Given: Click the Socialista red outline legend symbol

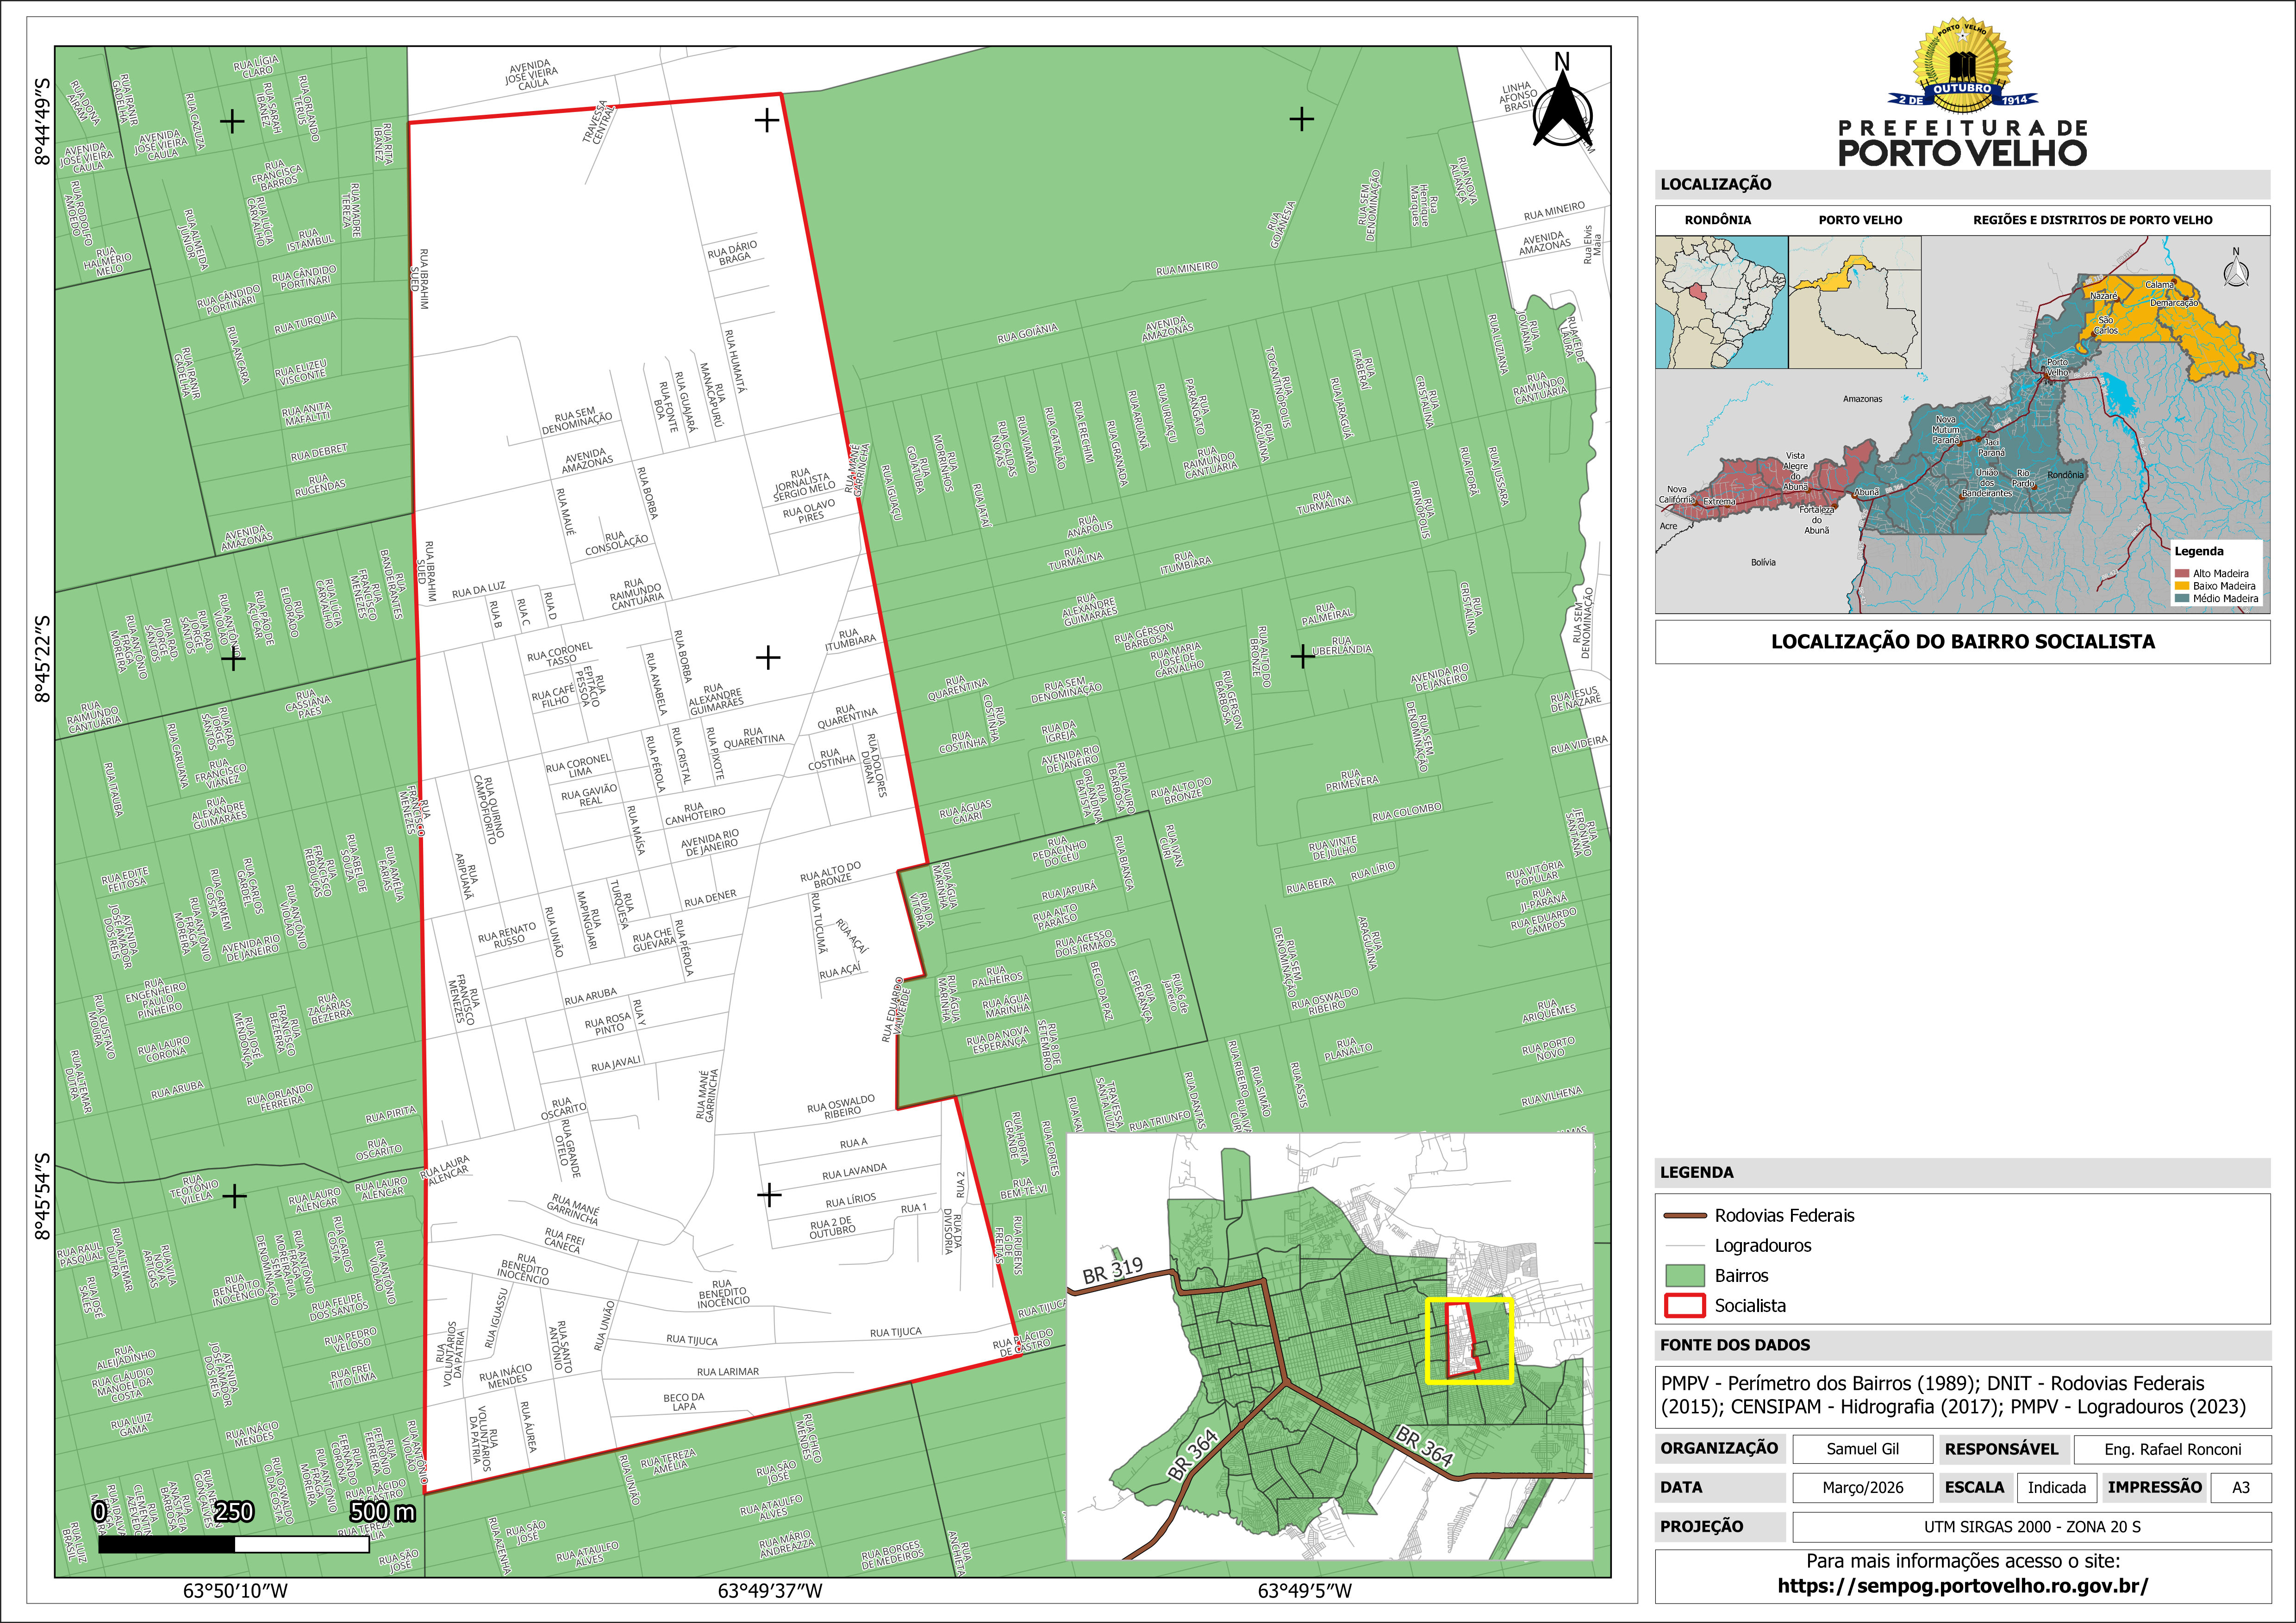Looking at the screenshot, I should (x=1685, y=1305).
